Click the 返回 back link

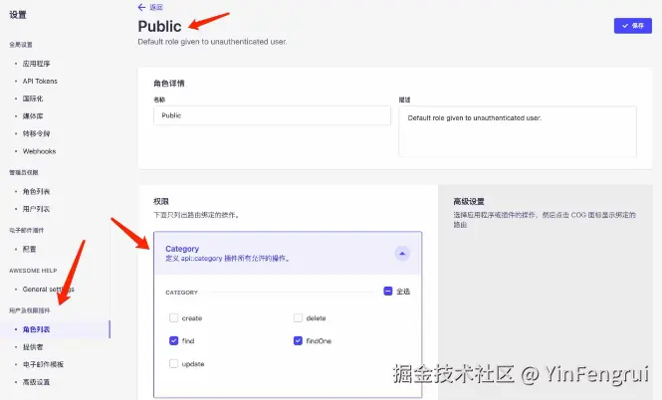pyautogui.click(x=155, y=7)
